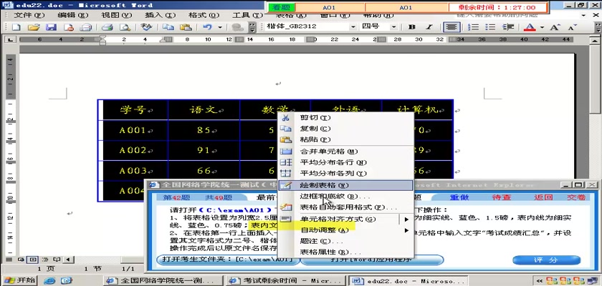Expand the standard toolbar options chevron
The image size is (602, 286).
coord(252,27)
